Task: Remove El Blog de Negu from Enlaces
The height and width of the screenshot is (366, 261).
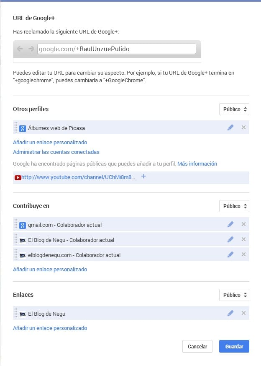Action: (243, 313)
